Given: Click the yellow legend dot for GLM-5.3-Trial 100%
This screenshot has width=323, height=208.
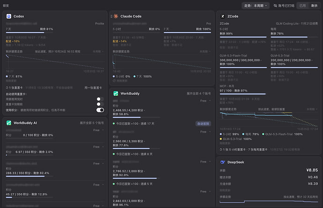Looking at the screenshot, I should (221, 139).
